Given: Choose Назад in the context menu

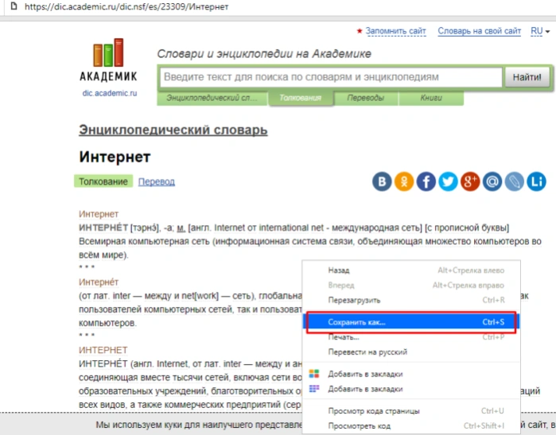Looking at the screenshot, I should (x=411, y=270).
